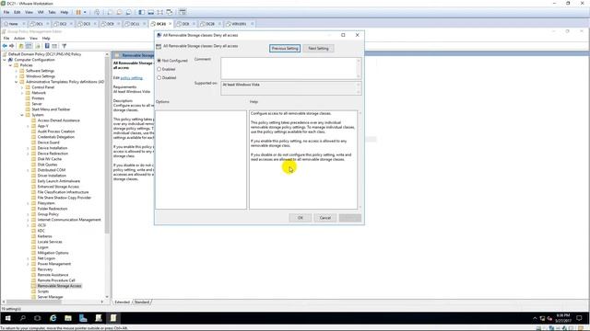The height and width of the screenshot is (331, 590).
Task: Collapse the Policies tree node
Action: (x=10, y=65)
